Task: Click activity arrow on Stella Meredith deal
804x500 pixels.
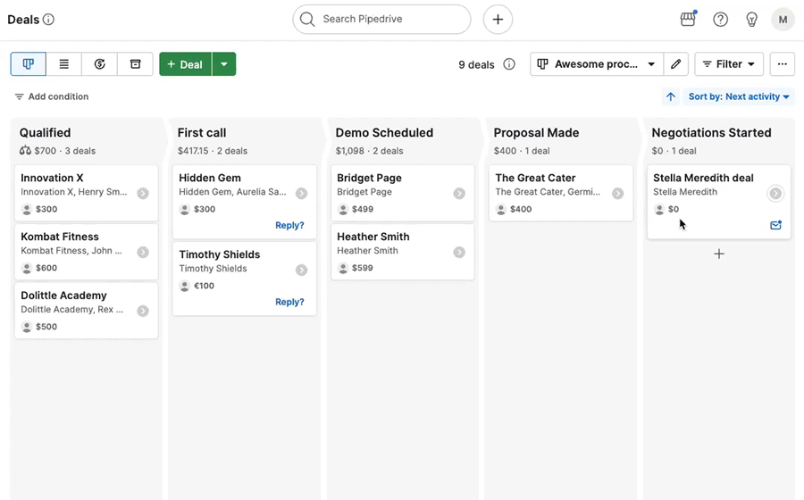Action: (775, 193)
